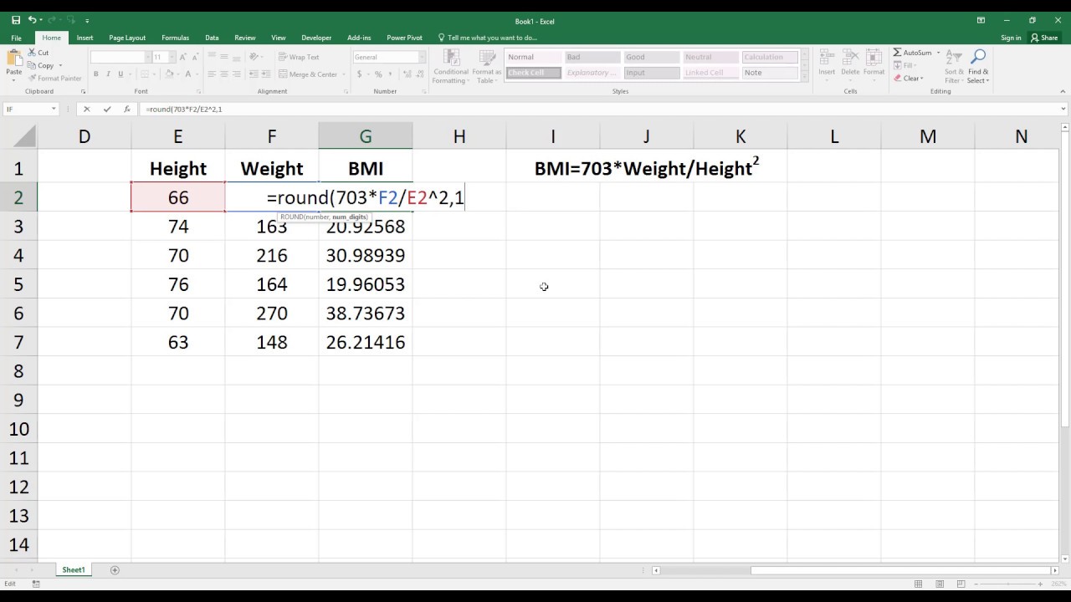
Task: Toggle Align Left alignment
Action: [x=212, y=74]
